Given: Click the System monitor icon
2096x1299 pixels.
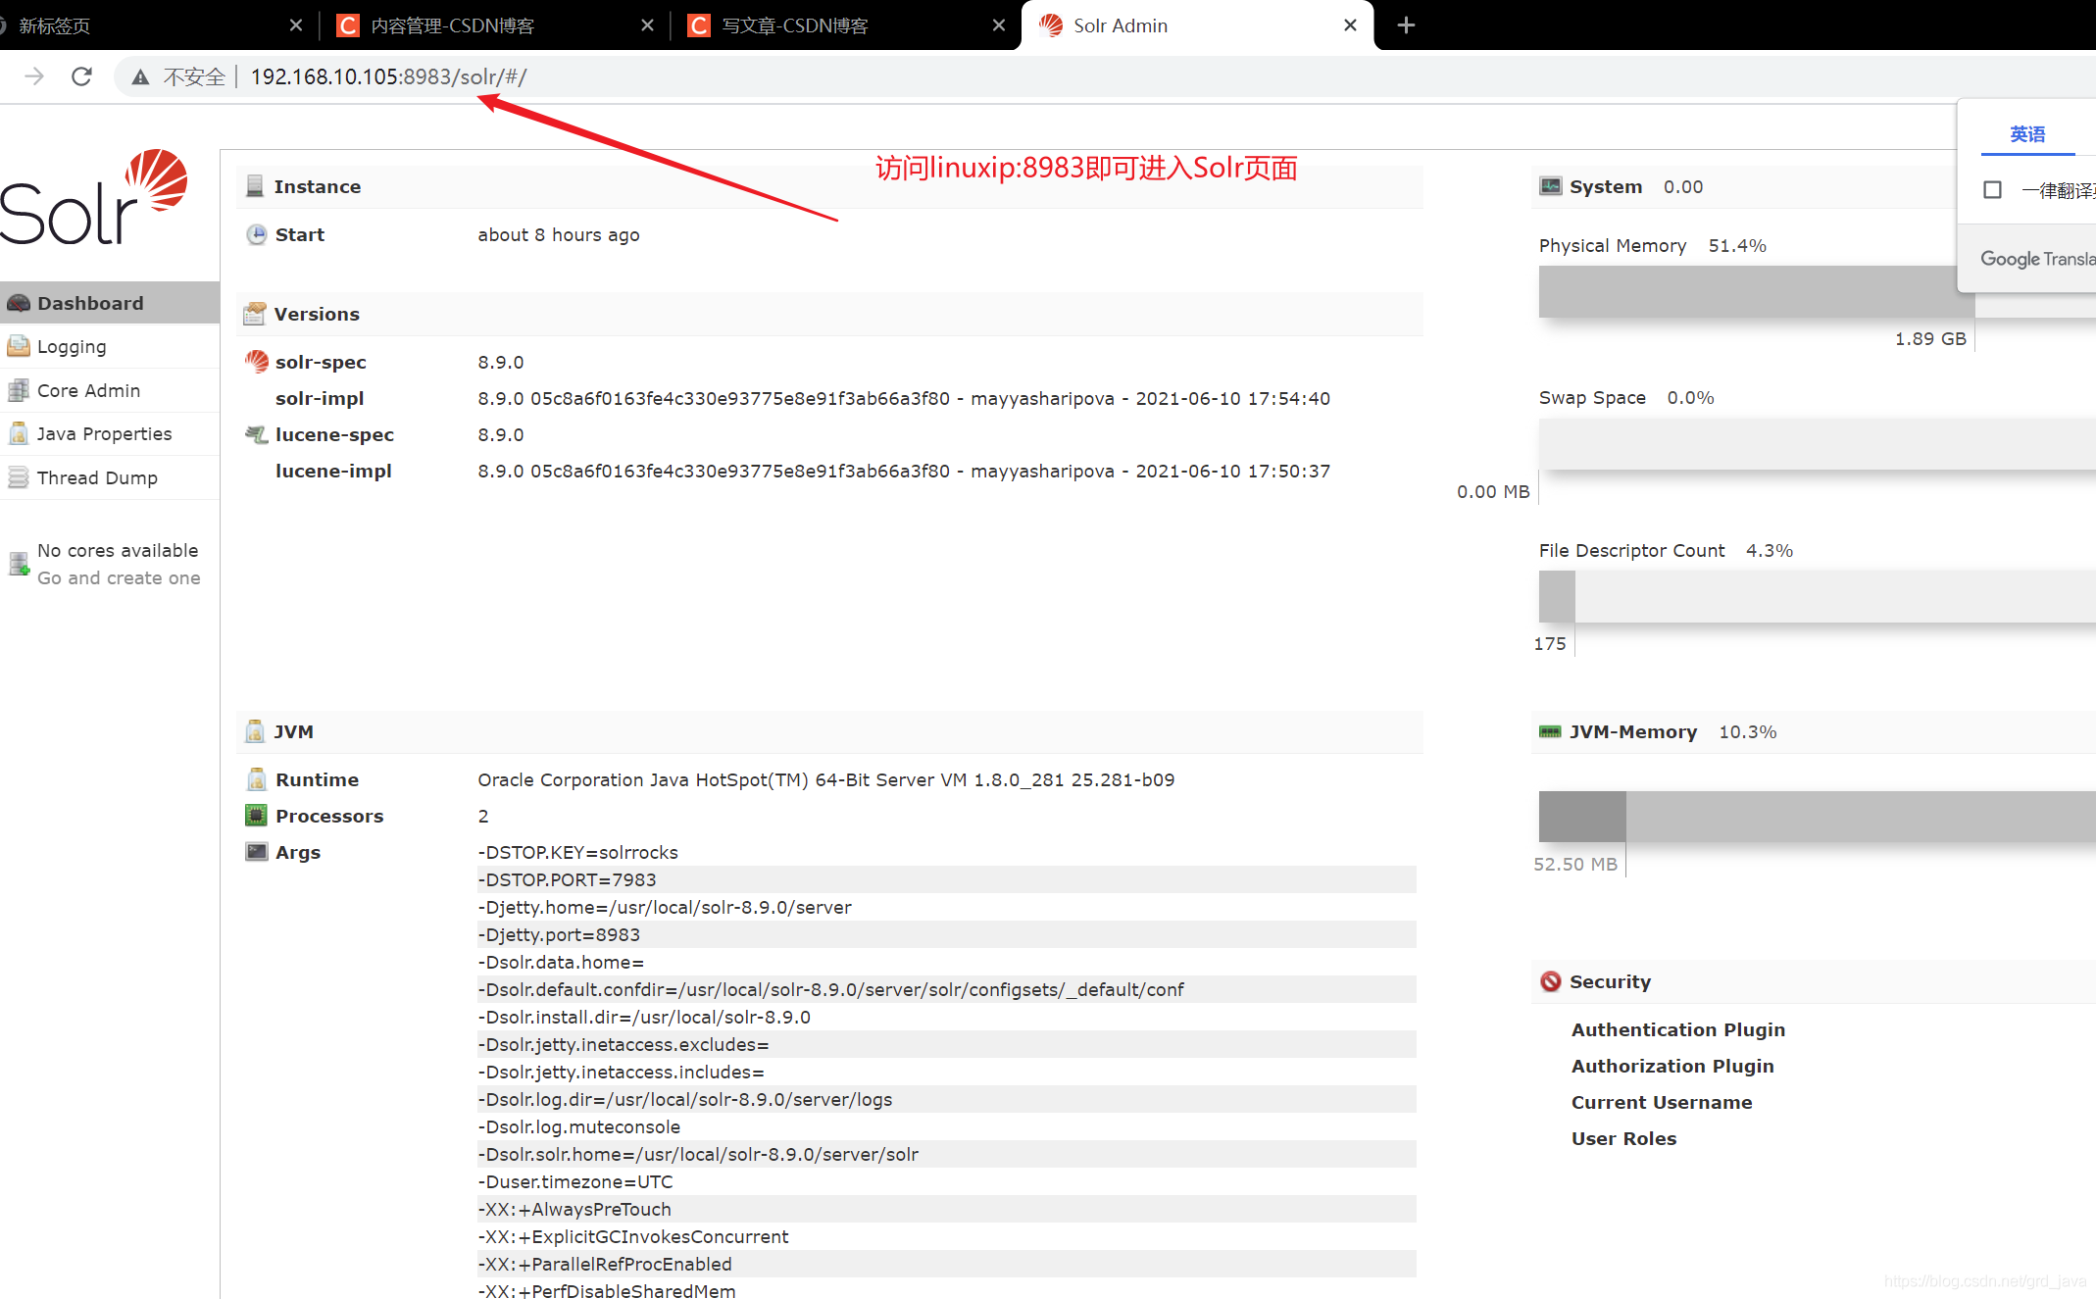Looking at the screenshot, I should pos(1550,186).
